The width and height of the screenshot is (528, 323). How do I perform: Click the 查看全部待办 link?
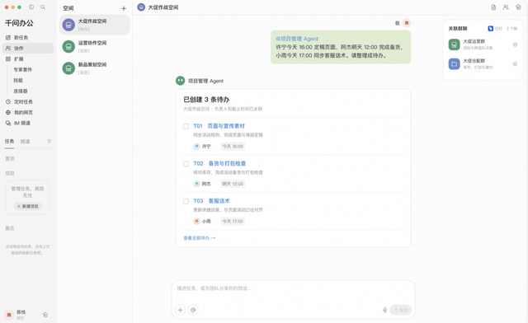200,238
